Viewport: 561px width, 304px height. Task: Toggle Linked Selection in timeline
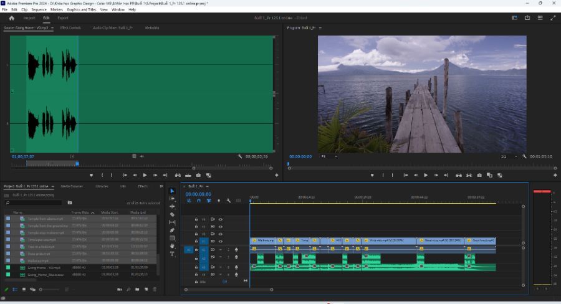209,201
